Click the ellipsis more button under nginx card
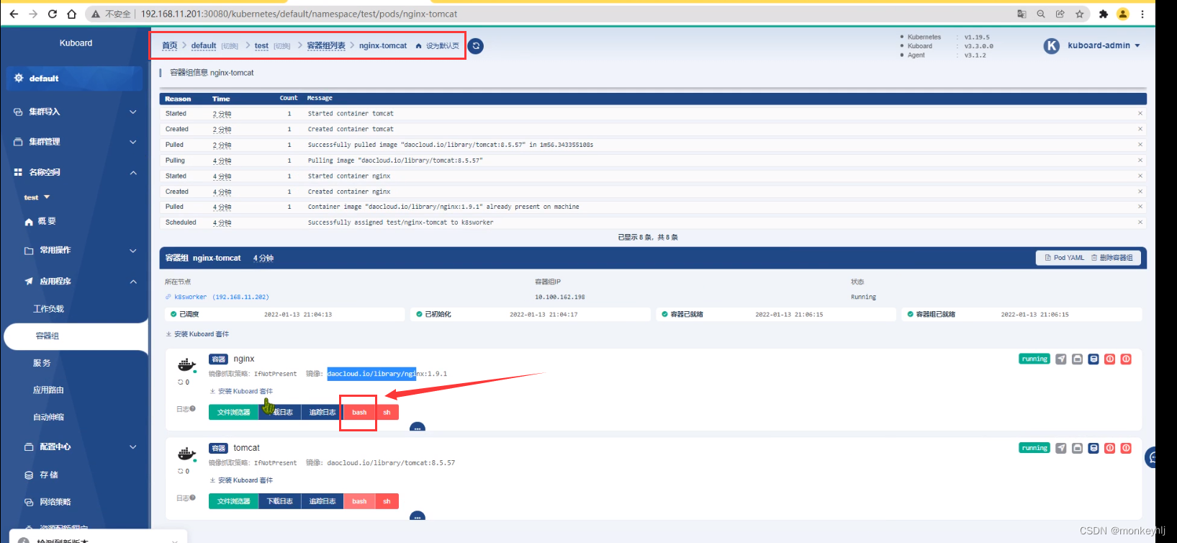This screenshot has width=1177, height=543. pyautogui.click(x=418, y=428)
